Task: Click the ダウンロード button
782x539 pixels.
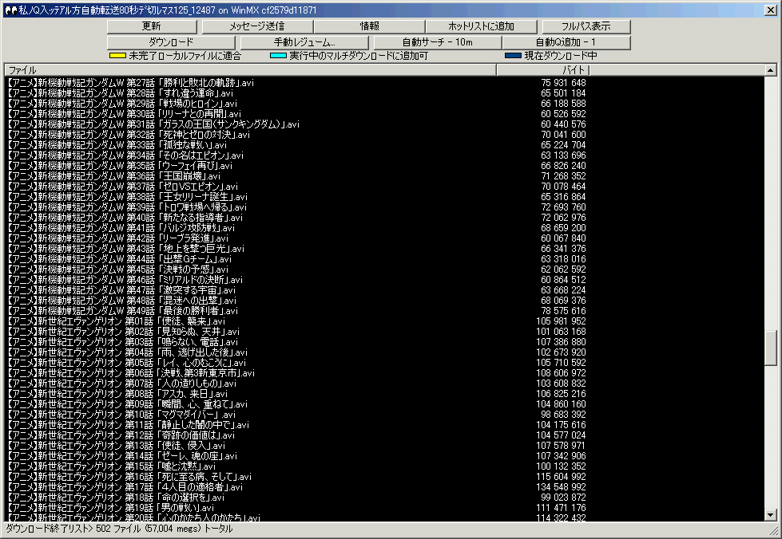Action: (x=171, y=41)
